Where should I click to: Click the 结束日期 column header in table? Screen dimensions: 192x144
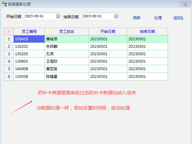[x=147, y=32]
